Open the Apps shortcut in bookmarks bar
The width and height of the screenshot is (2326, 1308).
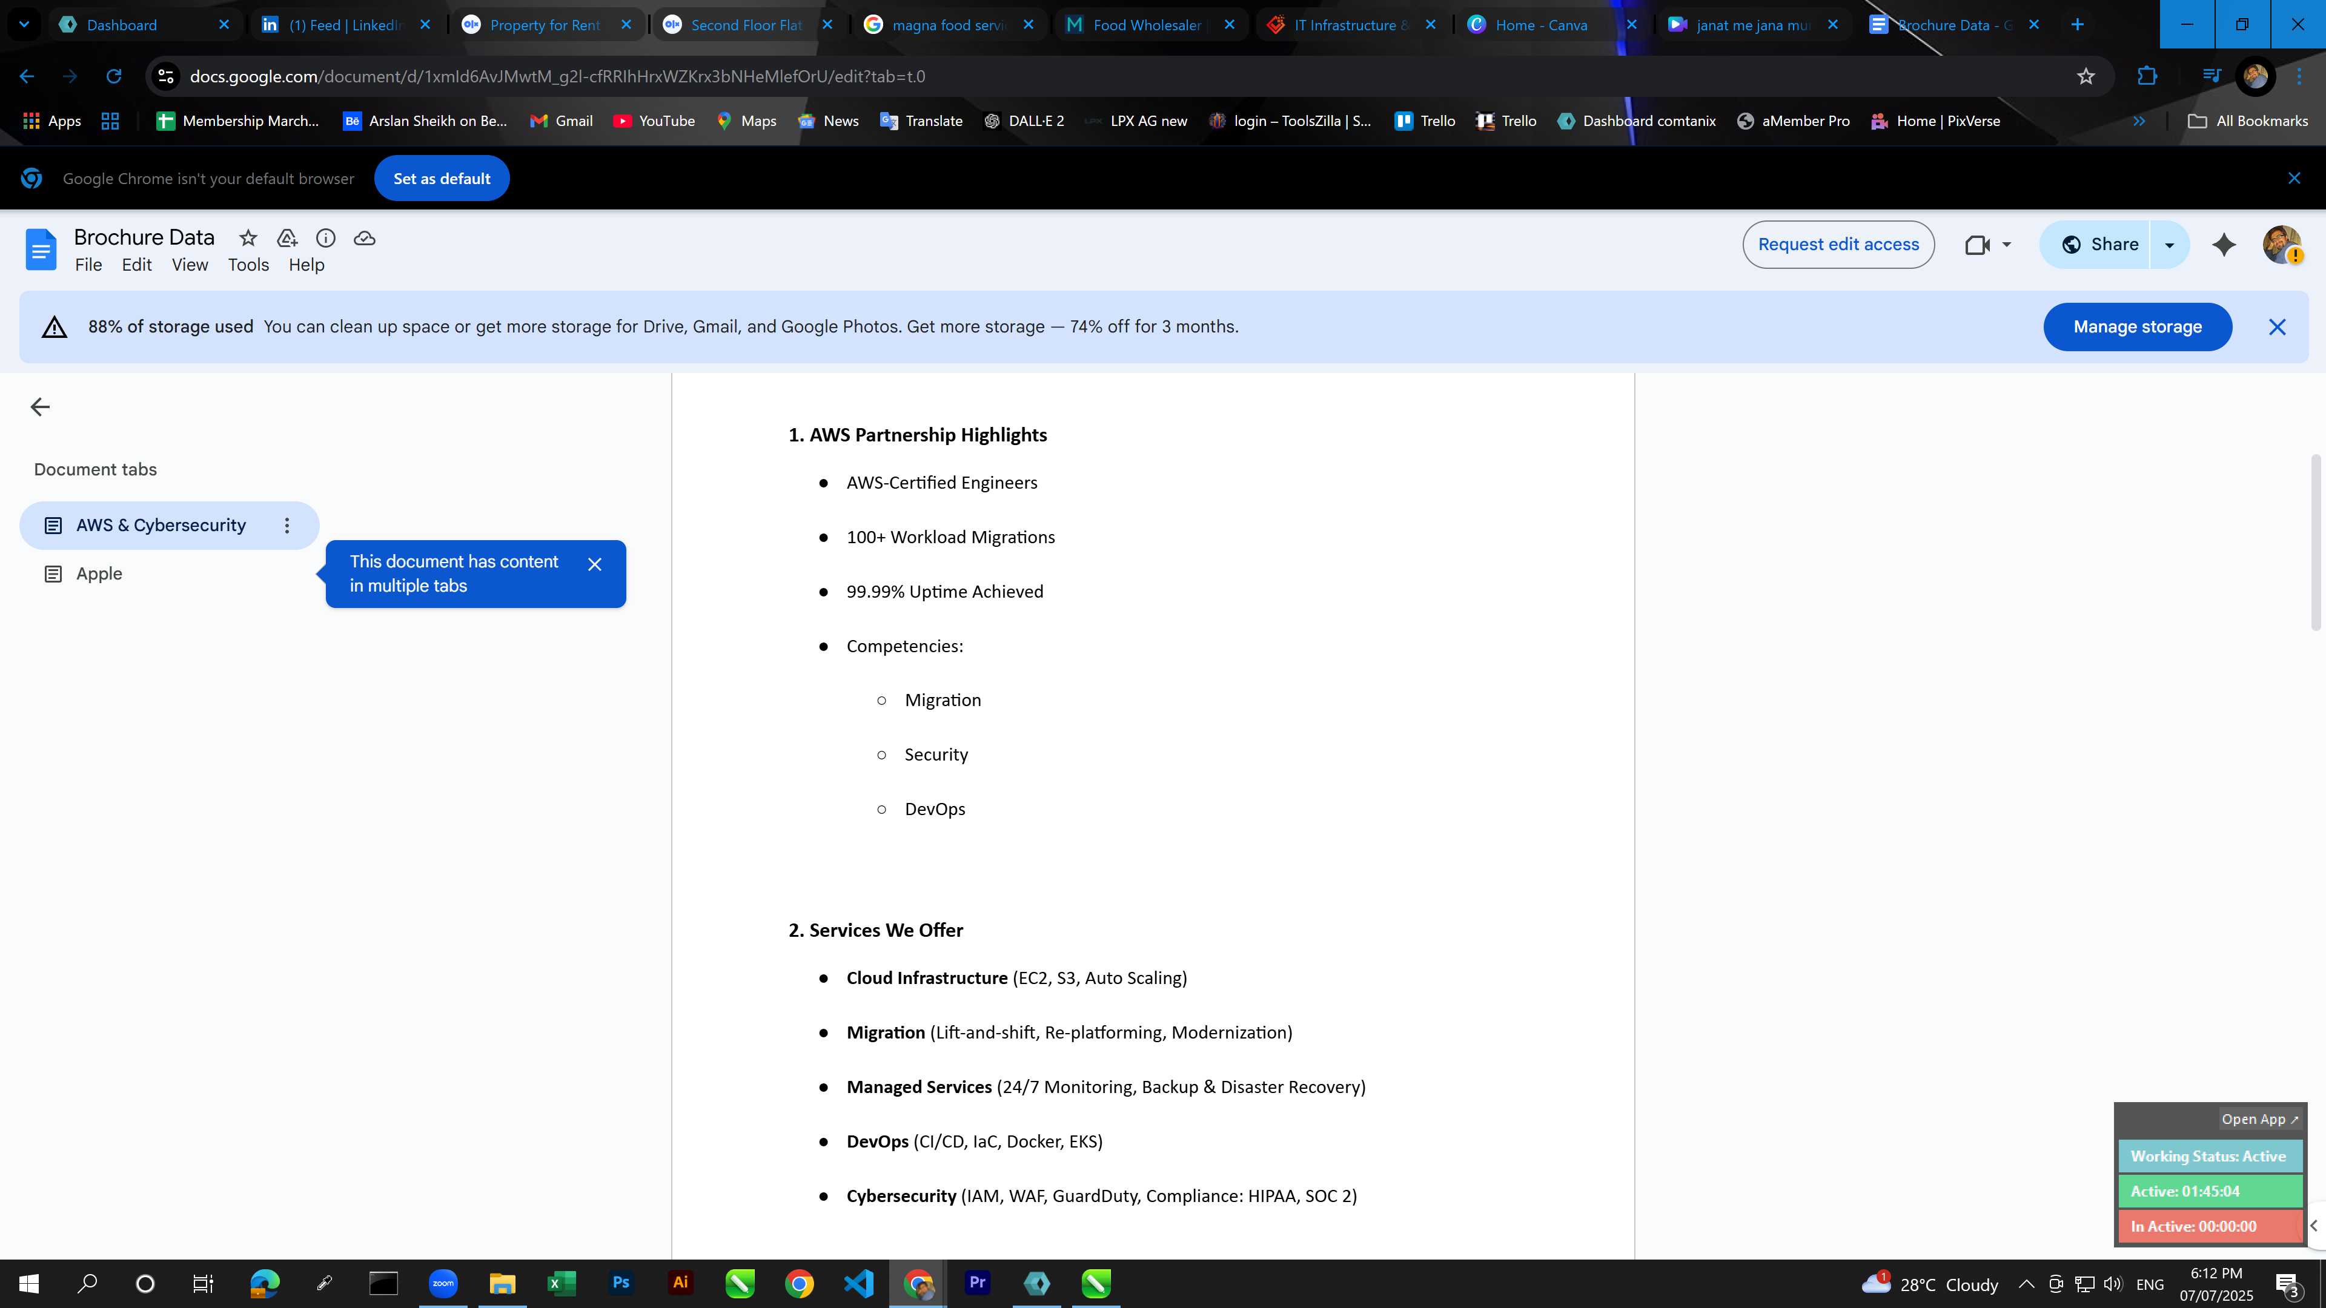click(51, 121)
